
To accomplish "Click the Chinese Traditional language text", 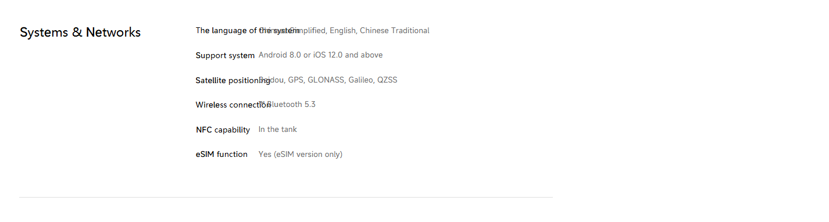I will (395, 31).
